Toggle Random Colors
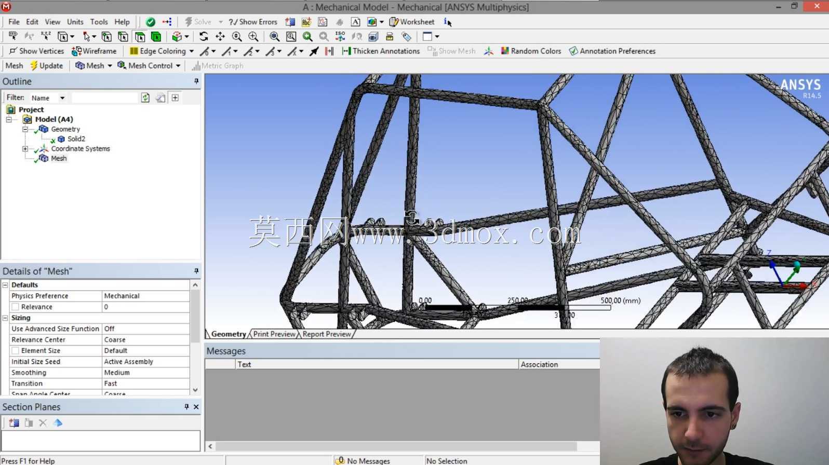The image size is (829, 465). click(x=531, y=51)
